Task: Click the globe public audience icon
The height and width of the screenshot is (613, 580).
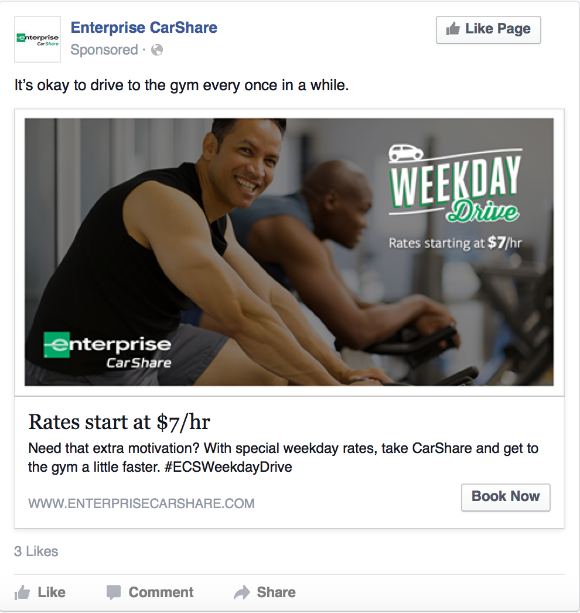Action: (x=157, y=50)
